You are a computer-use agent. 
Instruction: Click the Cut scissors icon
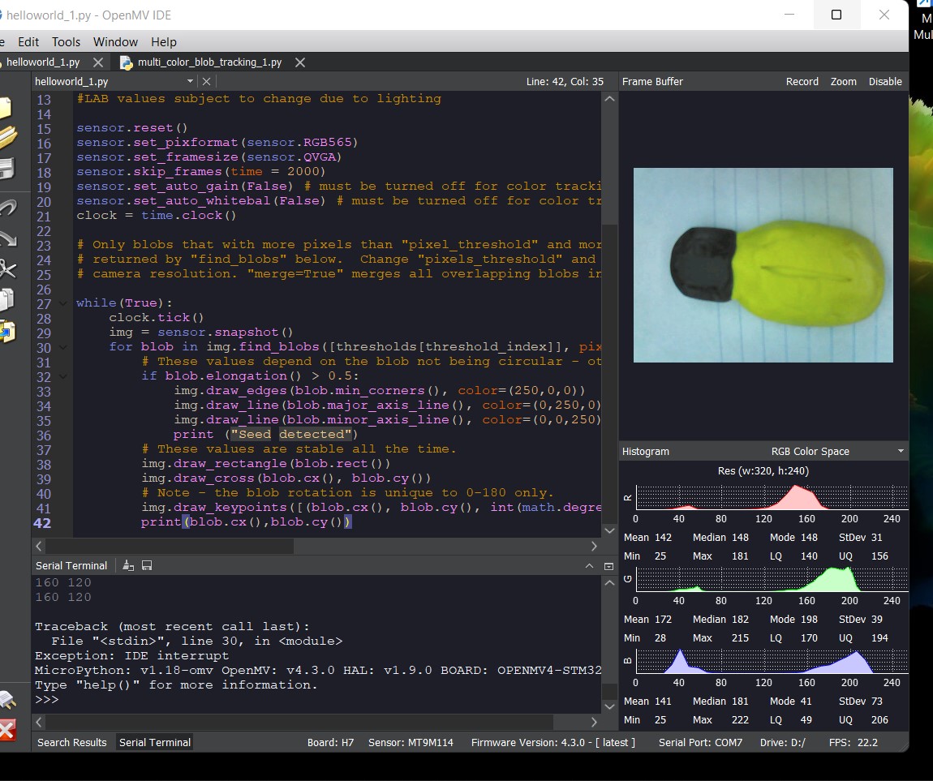(x=6, y=268)
